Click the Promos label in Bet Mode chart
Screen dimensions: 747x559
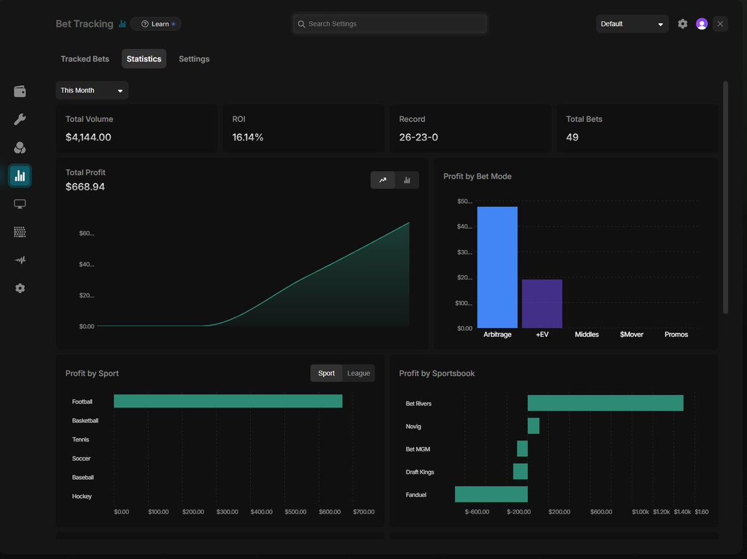point(676,334)
